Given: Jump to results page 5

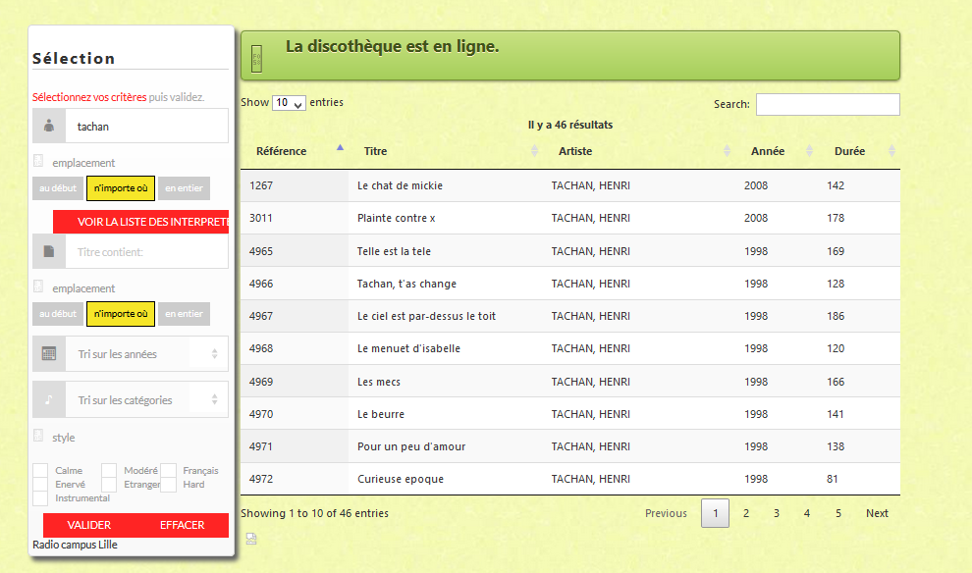Looking at the screenshot, I should click(x=837, y=513).
